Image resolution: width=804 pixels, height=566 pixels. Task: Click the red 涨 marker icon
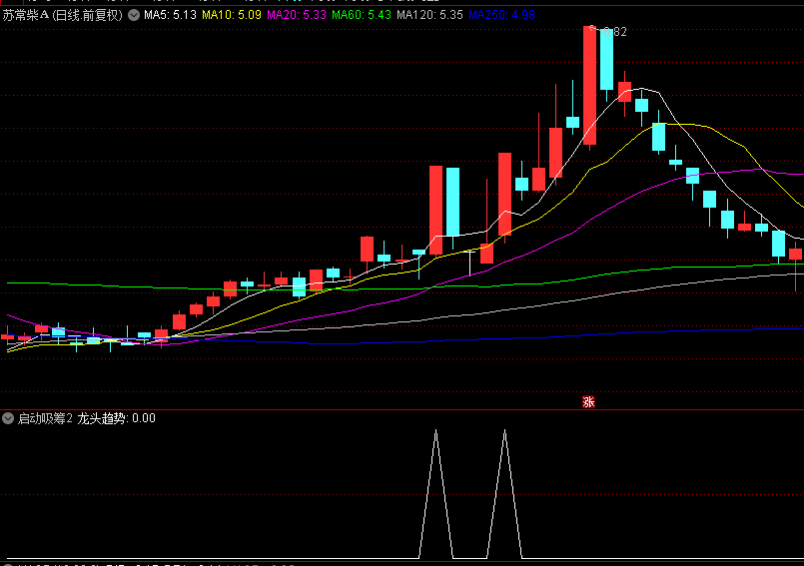click(588, 402)
